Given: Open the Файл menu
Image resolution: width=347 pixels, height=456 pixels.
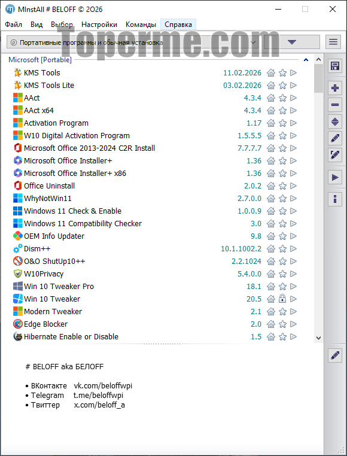Looking at the screenshot, I should pos(13,25).
